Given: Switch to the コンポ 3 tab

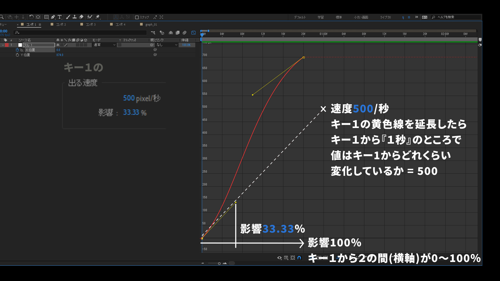Looking at the screenshot, I should point(91,24).
